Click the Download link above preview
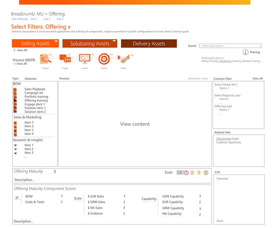 click(193, 79)
